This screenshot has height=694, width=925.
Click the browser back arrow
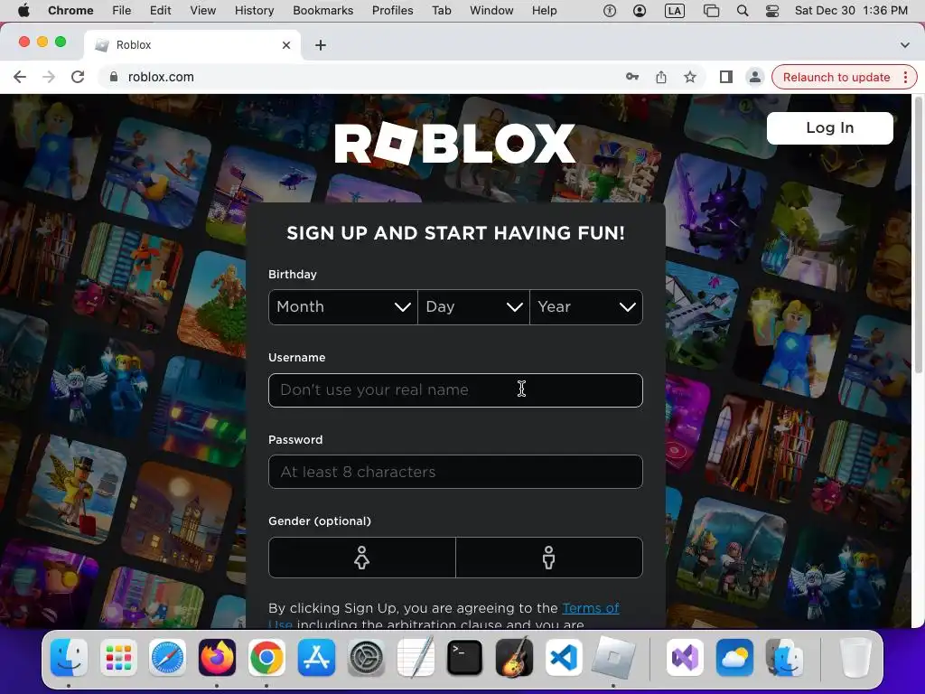point(20,78)
